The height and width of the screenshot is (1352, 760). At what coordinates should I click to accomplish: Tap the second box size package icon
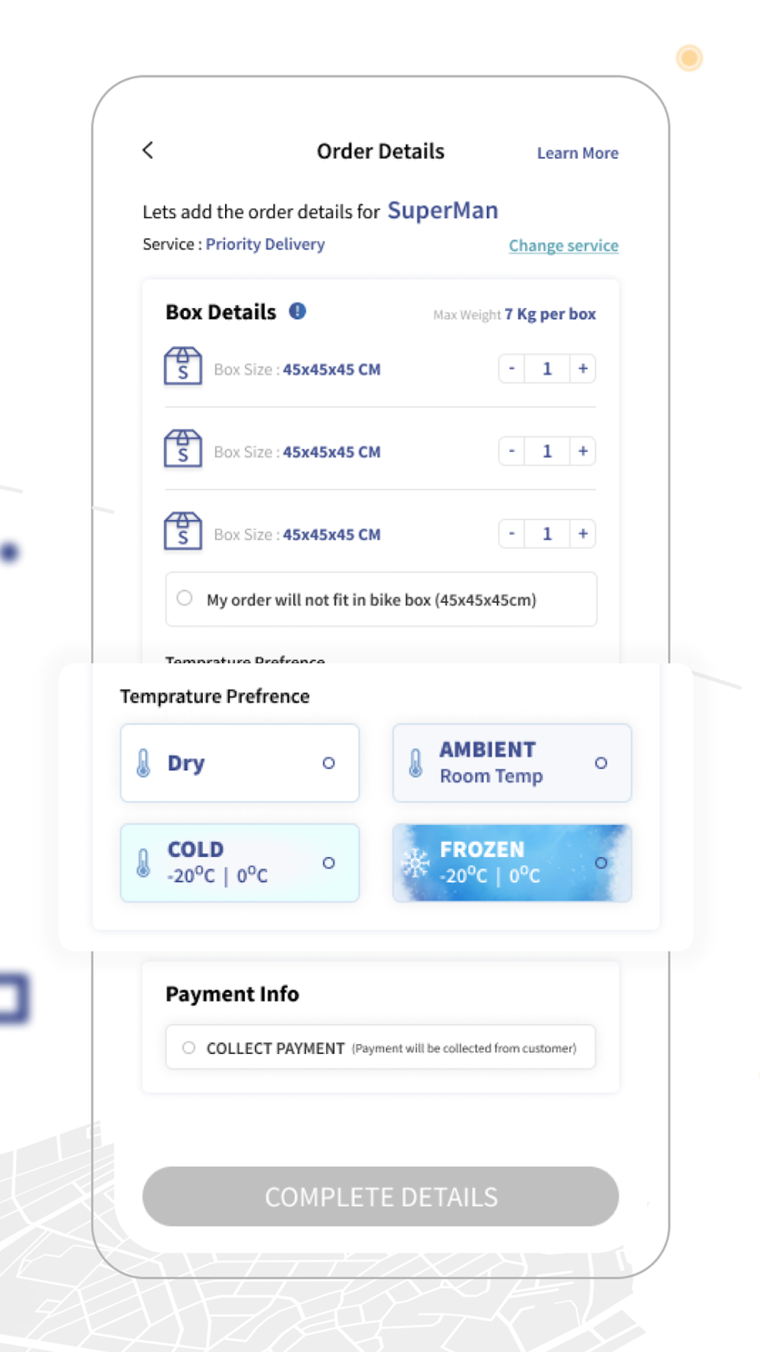point(183,449)
